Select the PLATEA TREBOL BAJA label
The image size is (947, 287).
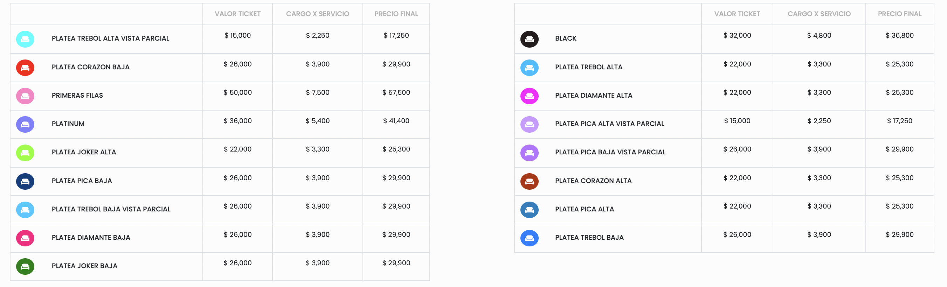589,237
